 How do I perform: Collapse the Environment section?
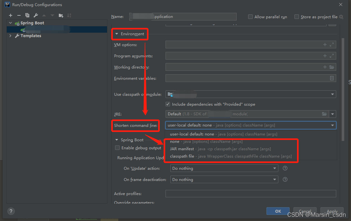pyautogui.click(x=117, y=34)
